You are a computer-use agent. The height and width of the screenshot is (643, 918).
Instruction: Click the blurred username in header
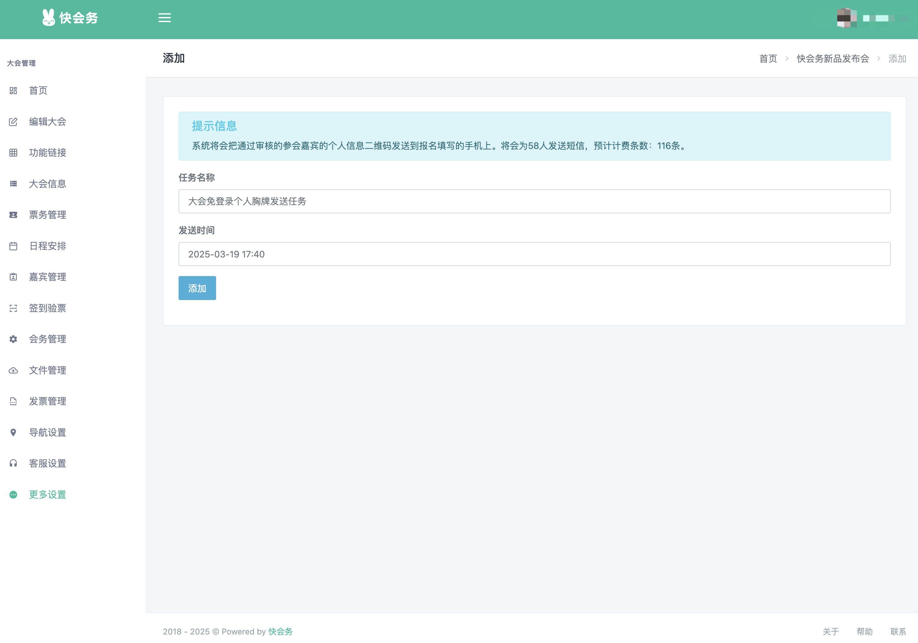[x=885, y=18]
